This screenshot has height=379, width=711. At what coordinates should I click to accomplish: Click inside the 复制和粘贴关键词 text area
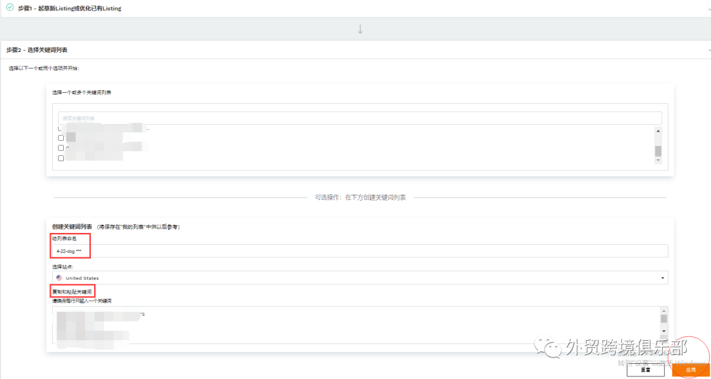356,324
